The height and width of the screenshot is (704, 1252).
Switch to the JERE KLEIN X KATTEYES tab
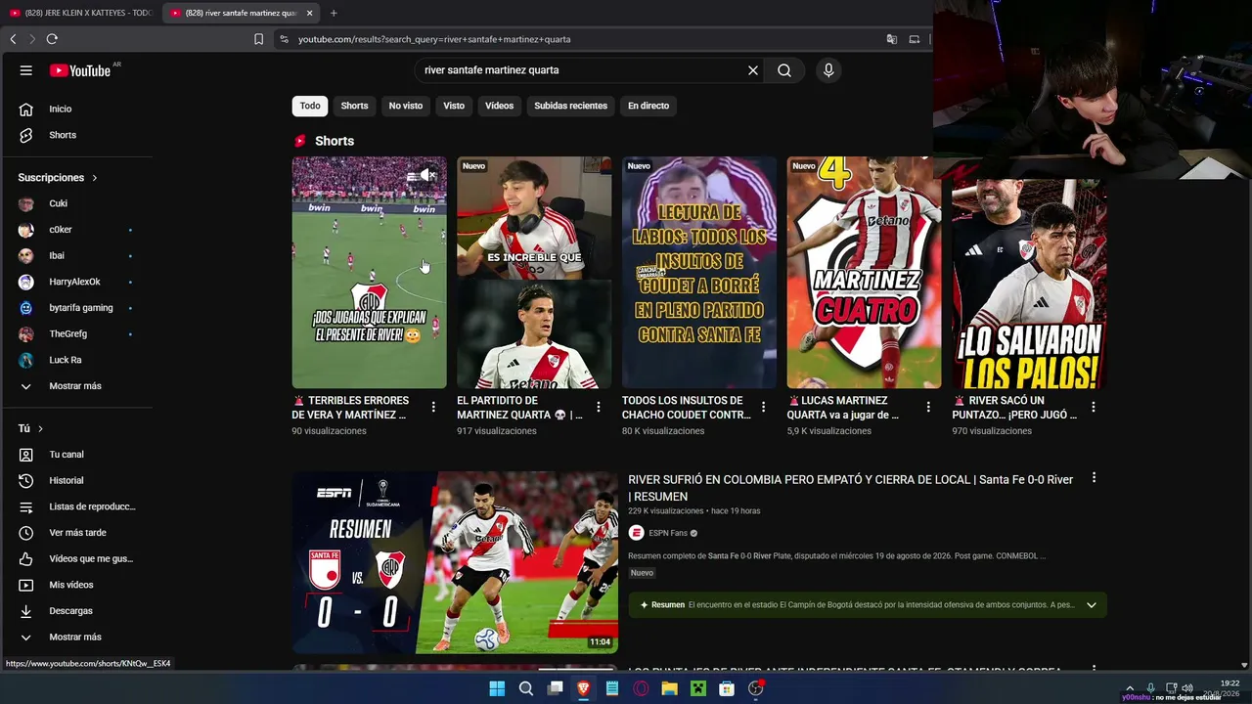(80, 13)
